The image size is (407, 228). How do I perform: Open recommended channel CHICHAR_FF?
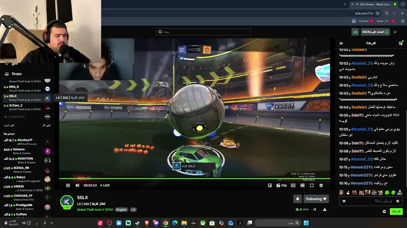point(27,198)
